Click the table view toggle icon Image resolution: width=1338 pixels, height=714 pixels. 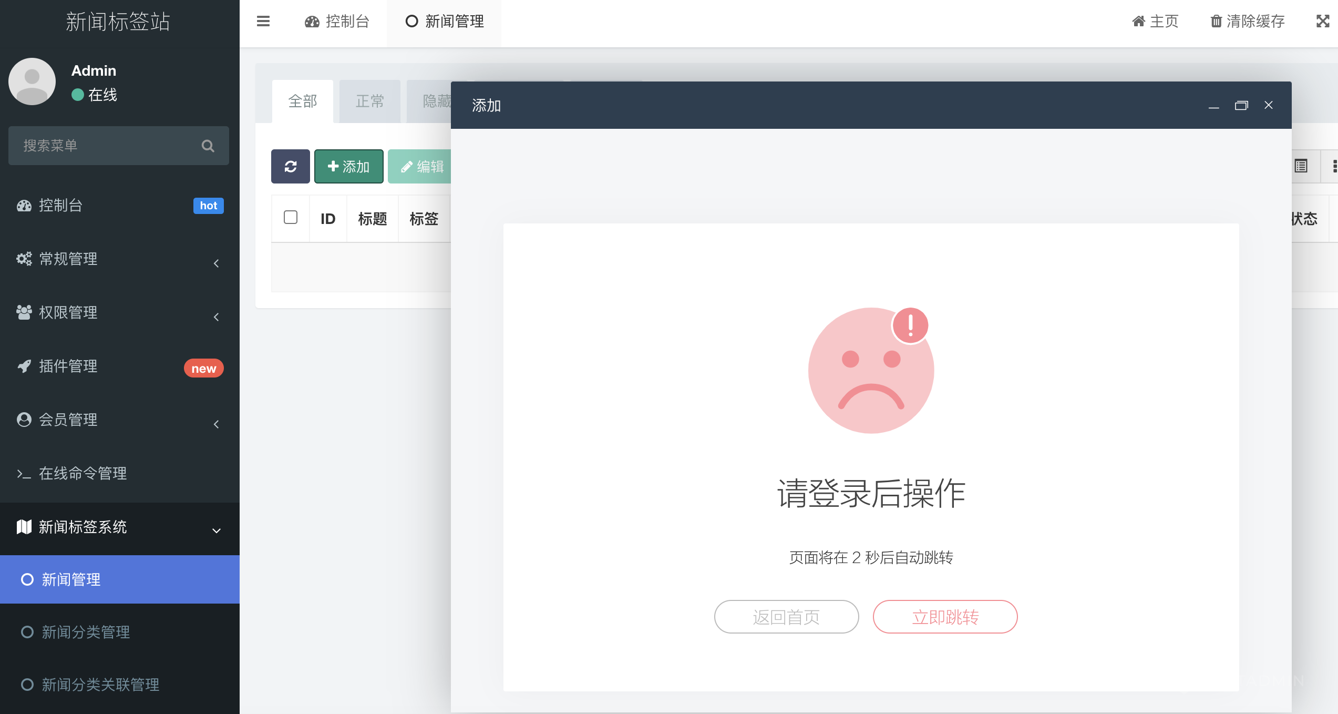[1301, 167]
